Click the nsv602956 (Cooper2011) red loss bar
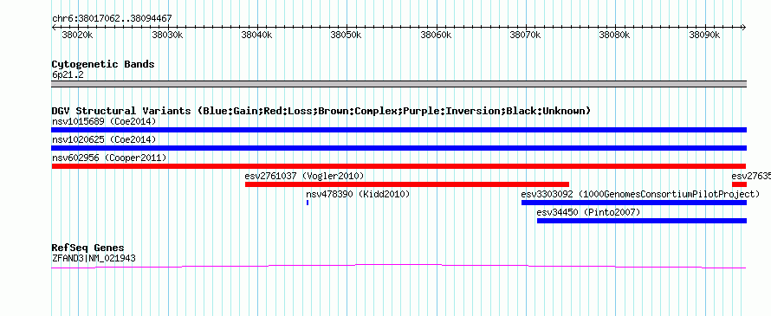The width and height of the screenshot is (771, 316). (x=398, y=166)
